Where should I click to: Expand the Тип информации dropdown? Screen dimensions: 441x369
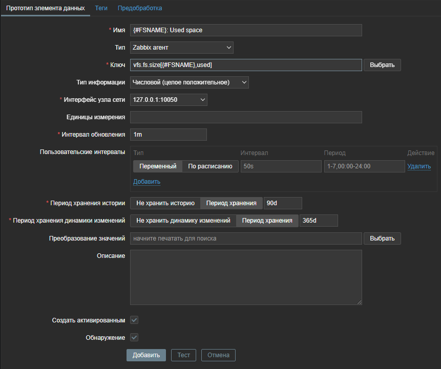click(x=190, y=82)
